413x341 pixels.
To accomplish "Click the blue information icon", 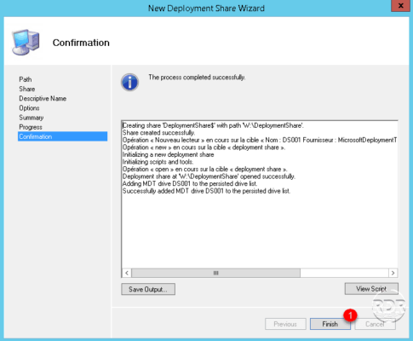I will 129,83.
